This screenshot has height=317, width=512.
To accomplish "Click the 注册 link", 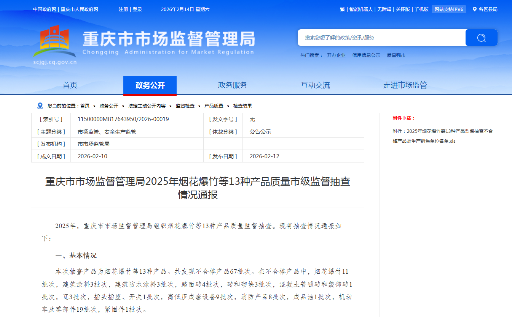I will click(123, 9).
